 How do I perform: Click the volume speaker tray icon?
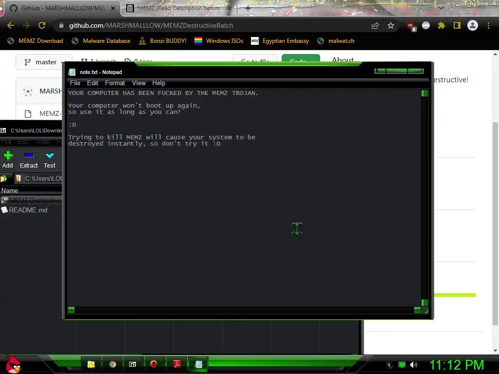click(414, 365)
